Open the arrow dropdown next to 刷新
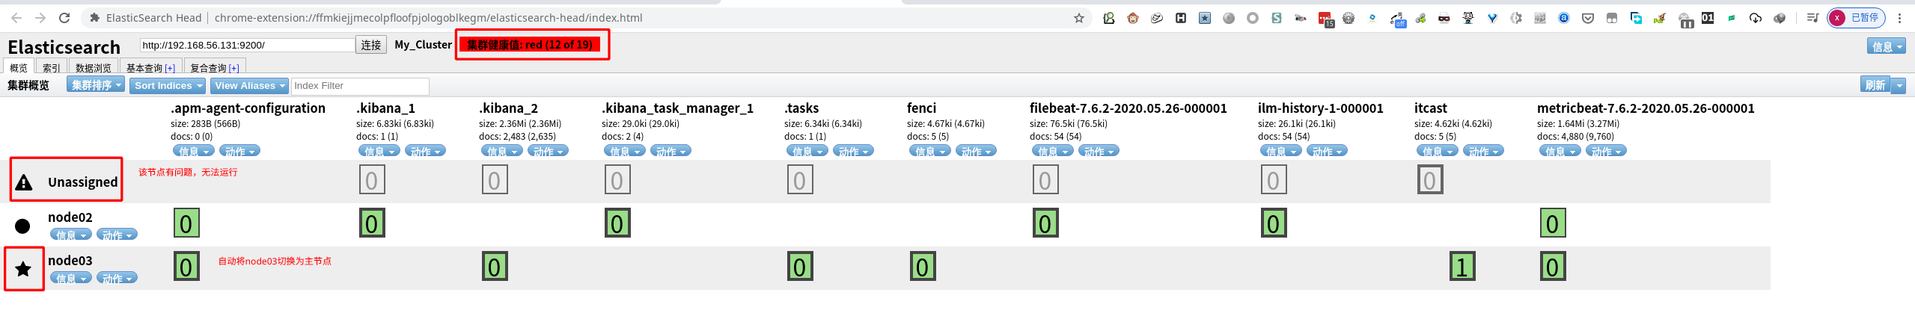 pos(1899,85)
